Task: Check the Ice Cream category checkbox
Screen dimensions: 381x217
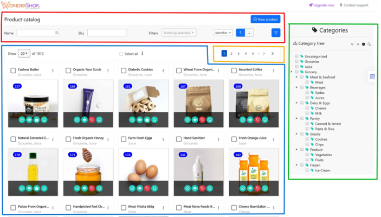Action: pyautogui.click(x=307, y=170)
